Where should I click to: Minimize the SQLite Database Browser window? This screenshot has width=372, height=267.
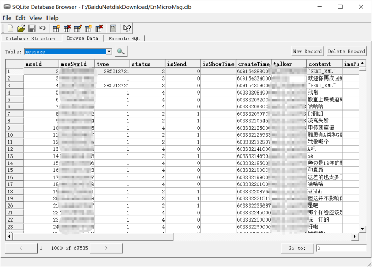320,7
